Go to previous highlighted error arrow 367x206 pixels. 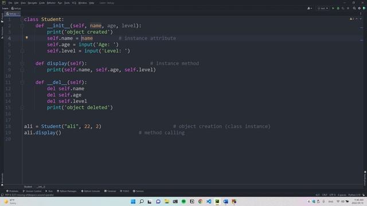click(x=357, y=19)
